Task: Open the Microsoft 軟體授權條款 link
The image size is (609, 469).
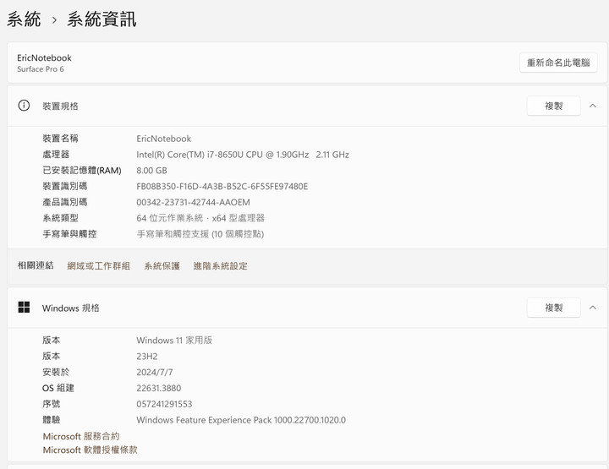Action: tap(90, 450)
